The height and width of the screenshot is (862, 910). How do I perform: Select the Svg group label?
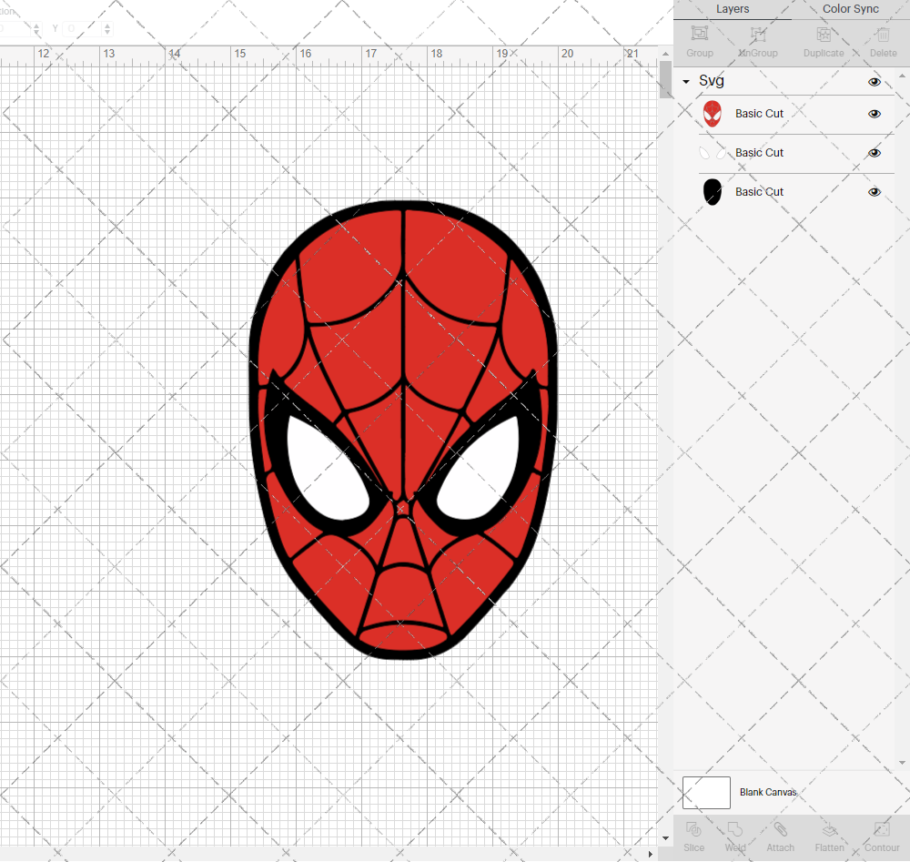tap(711, 81)
